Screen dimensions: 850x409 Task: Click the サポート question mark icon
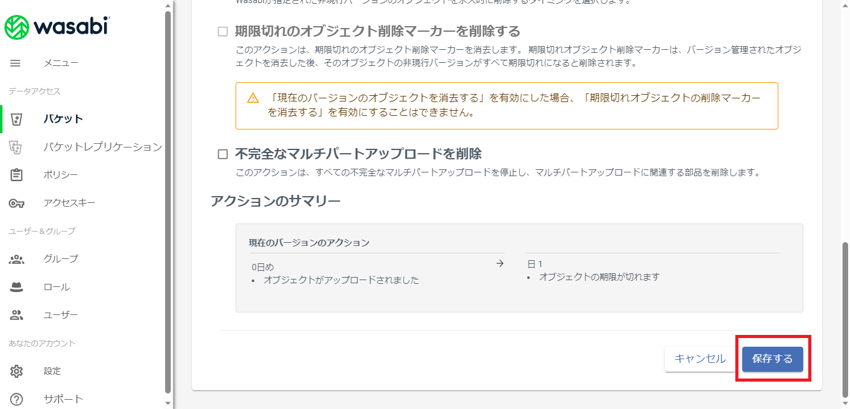coord(17,399)
